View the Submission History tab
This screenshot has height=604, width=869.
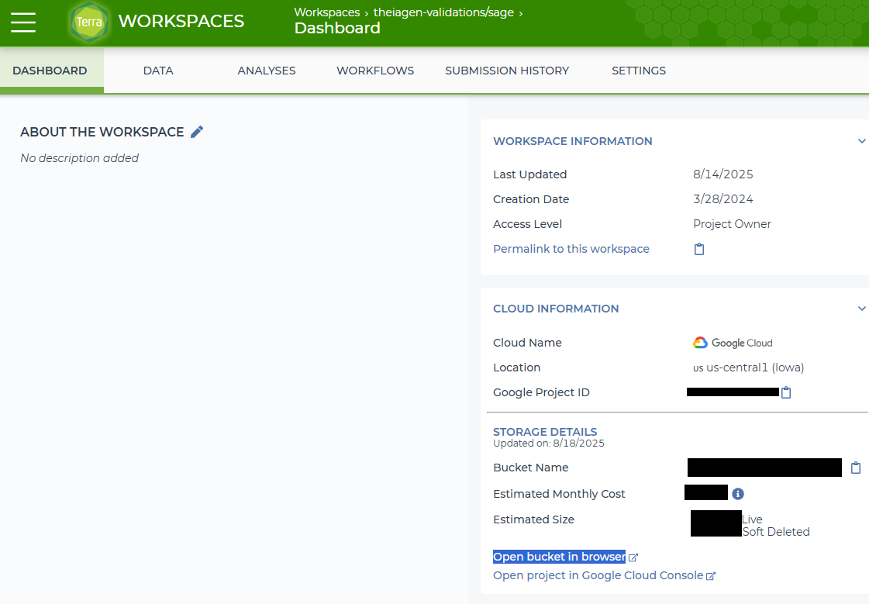pos(507,71)
